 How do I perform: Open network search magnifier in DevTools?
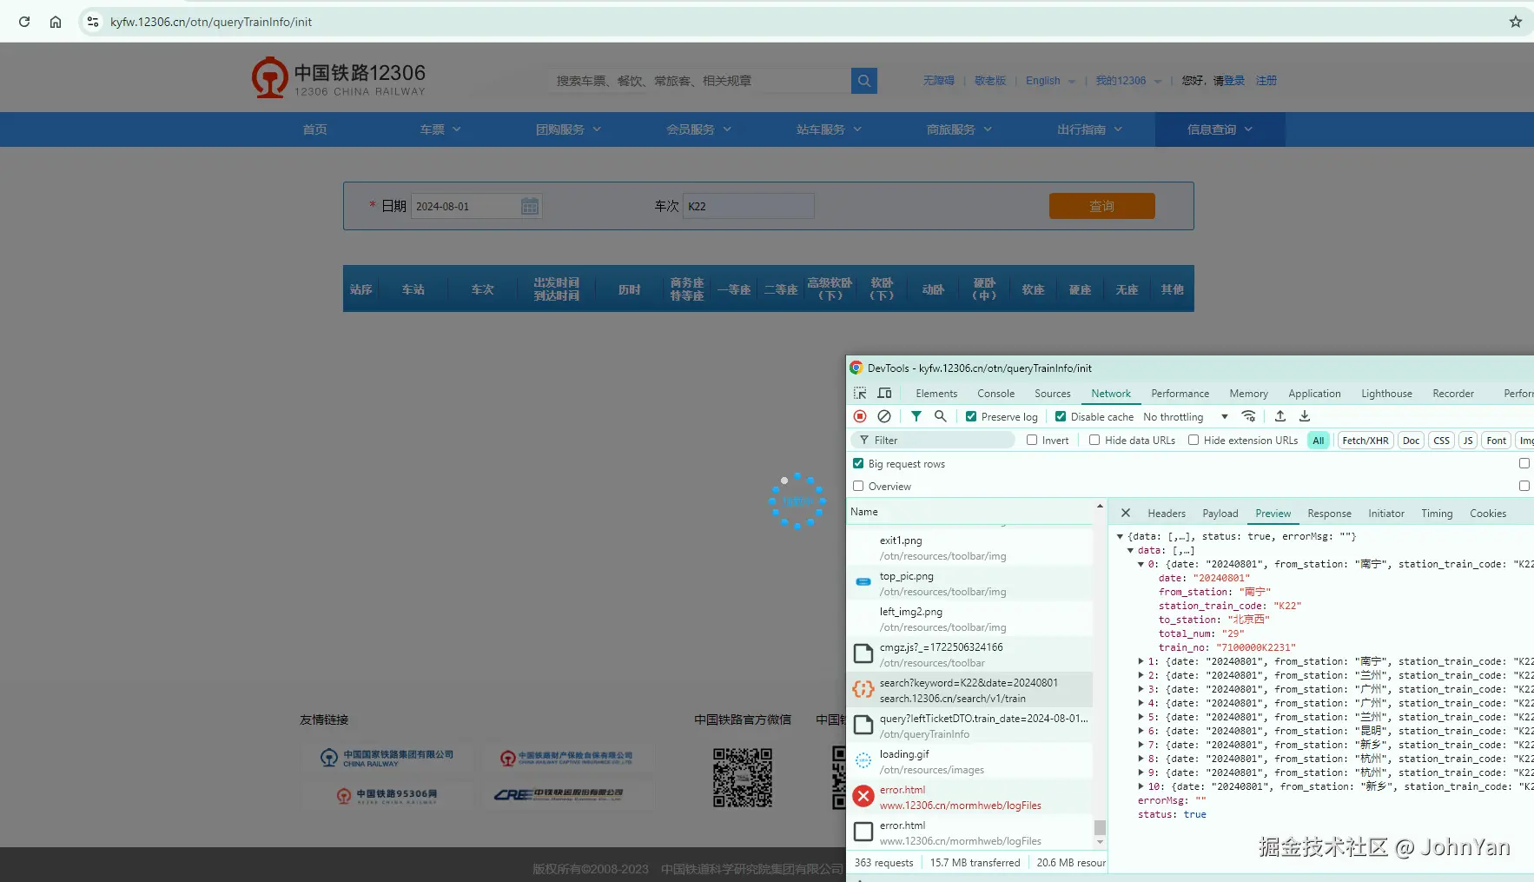(x=940, y=416)
